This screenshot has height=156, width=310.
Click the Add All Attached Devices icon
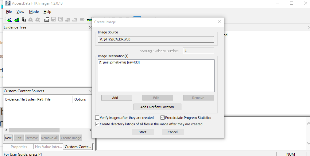(17, 20)
